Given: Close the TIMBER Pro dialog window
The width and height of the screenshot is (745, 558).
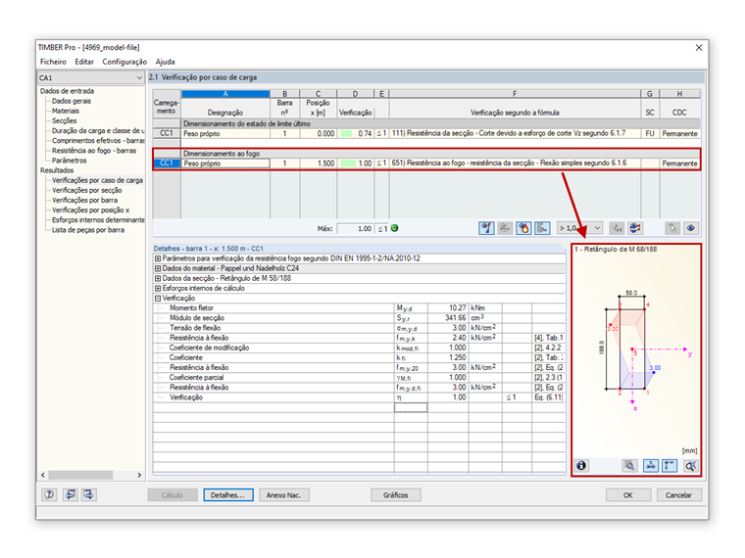Looking at the screenshot, I should coord(699,47).
